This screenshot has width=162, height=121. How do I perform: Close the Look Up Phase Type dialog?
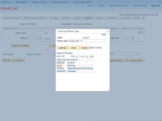[x=108, y=31]
